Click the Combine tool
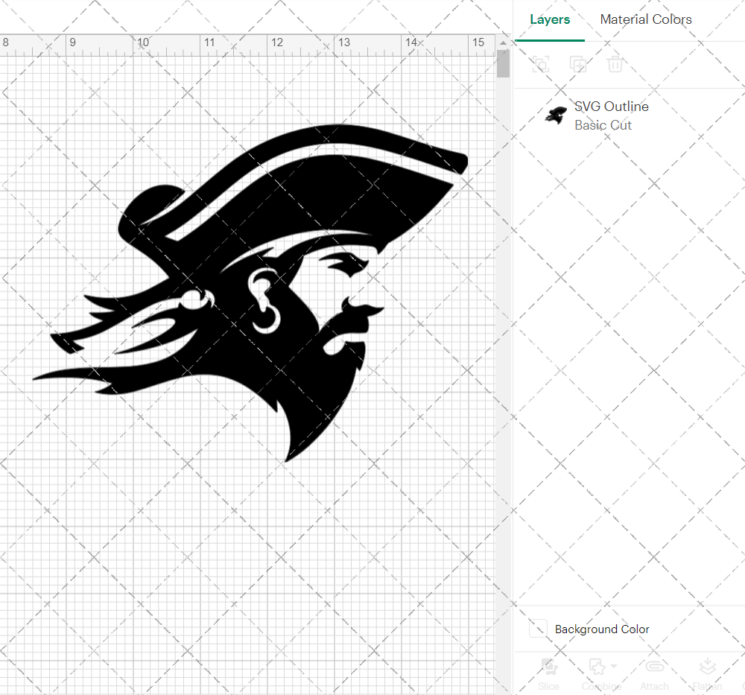 [x=600, y=675]
